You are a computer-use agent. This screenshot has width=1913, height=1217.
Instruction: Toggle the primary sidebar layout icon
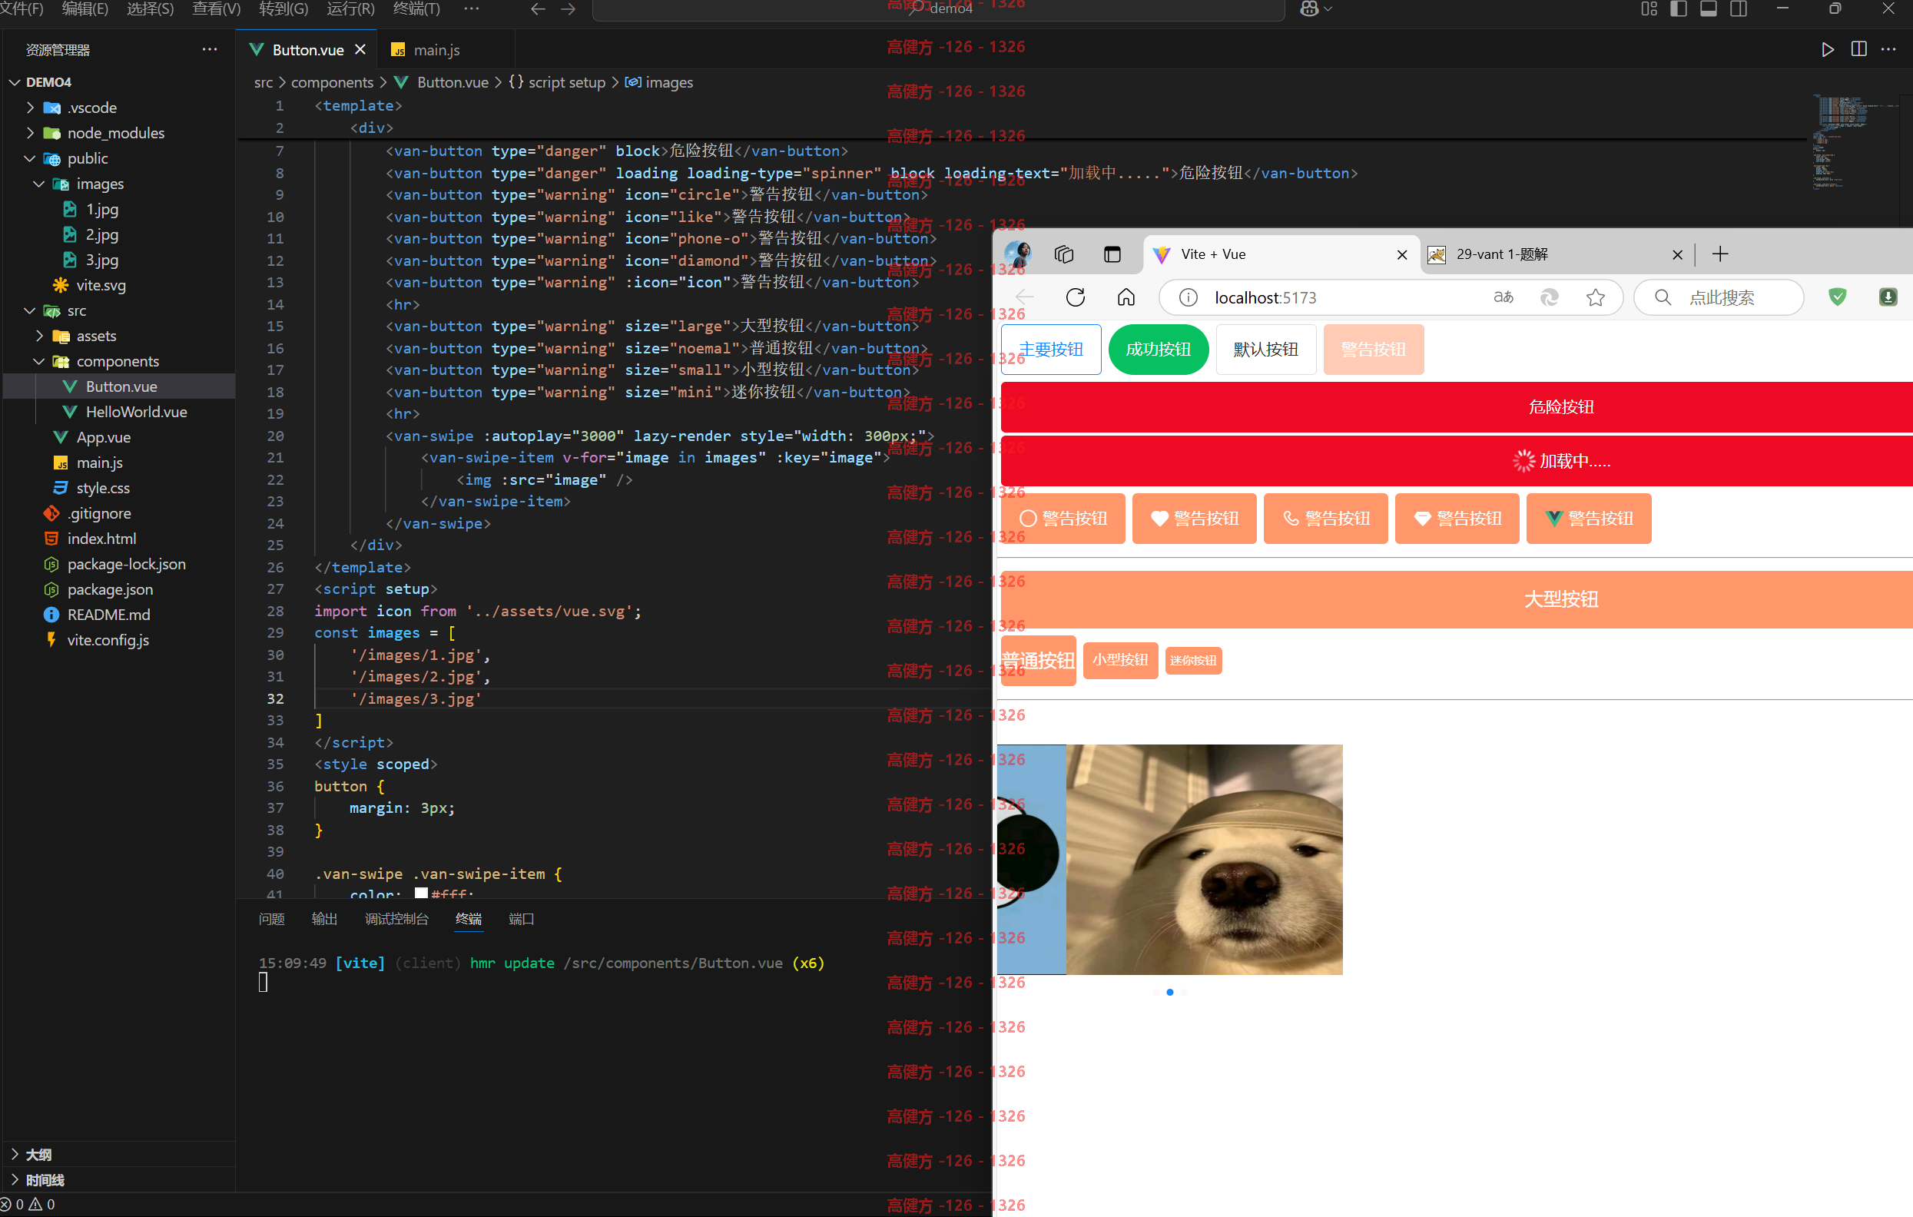1679,8
